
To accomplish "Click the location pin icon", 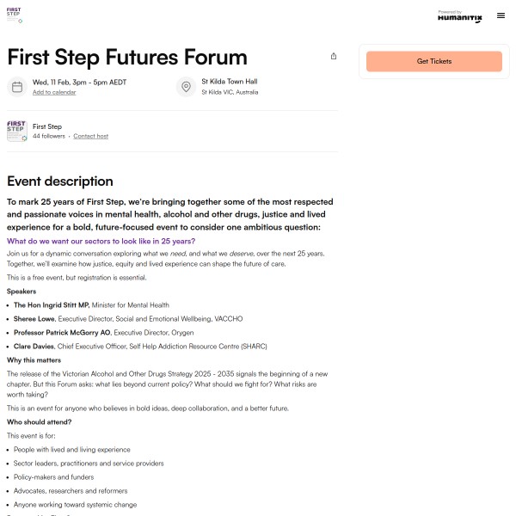I will tap(186, 87).
